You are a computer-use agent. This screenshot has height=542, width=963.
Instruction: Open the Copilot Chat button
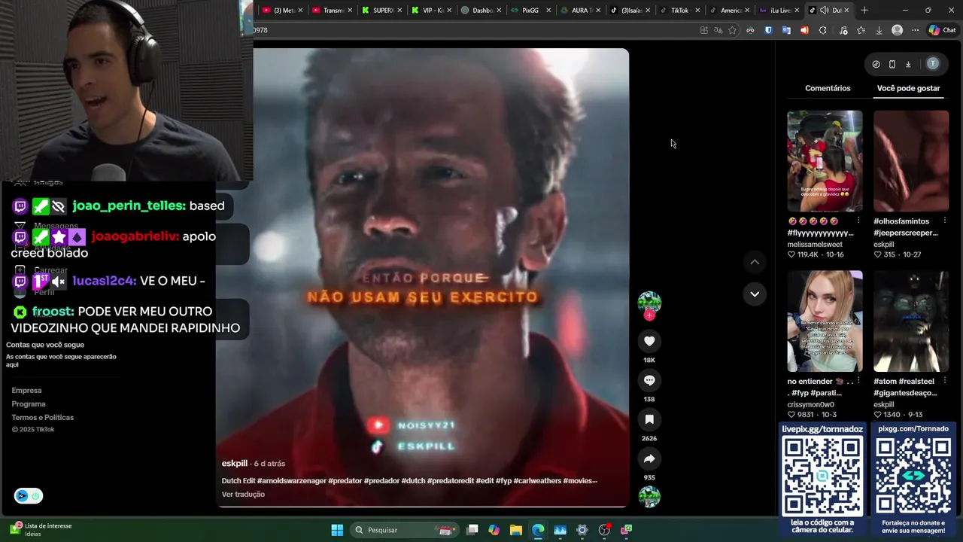(x=942, y=30)
